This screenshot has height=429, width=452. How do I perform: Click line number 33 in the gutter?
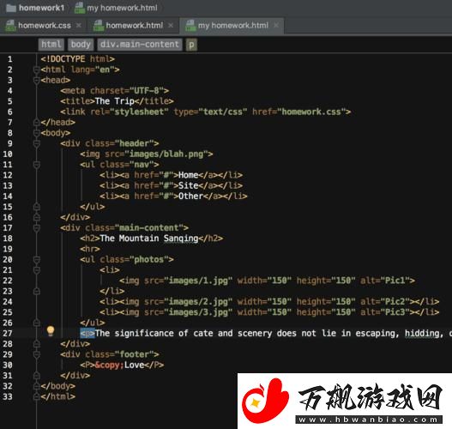8,396
